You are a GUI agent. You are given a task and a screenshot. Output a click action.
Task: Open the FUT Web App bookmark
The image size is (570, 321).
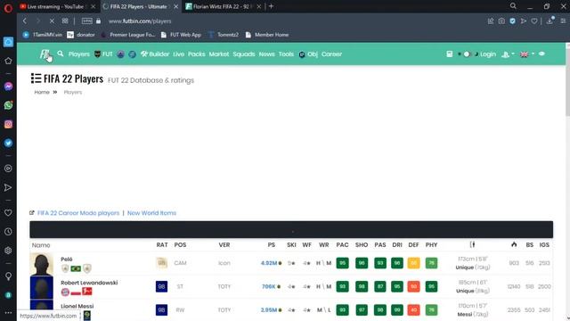pyautogui.click(x=181, y=35)
